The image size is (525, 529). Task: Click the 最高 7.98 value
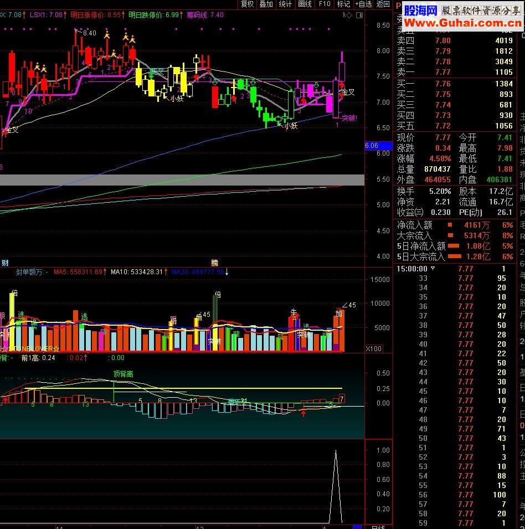pyautogui.click(x=505, y=148)
